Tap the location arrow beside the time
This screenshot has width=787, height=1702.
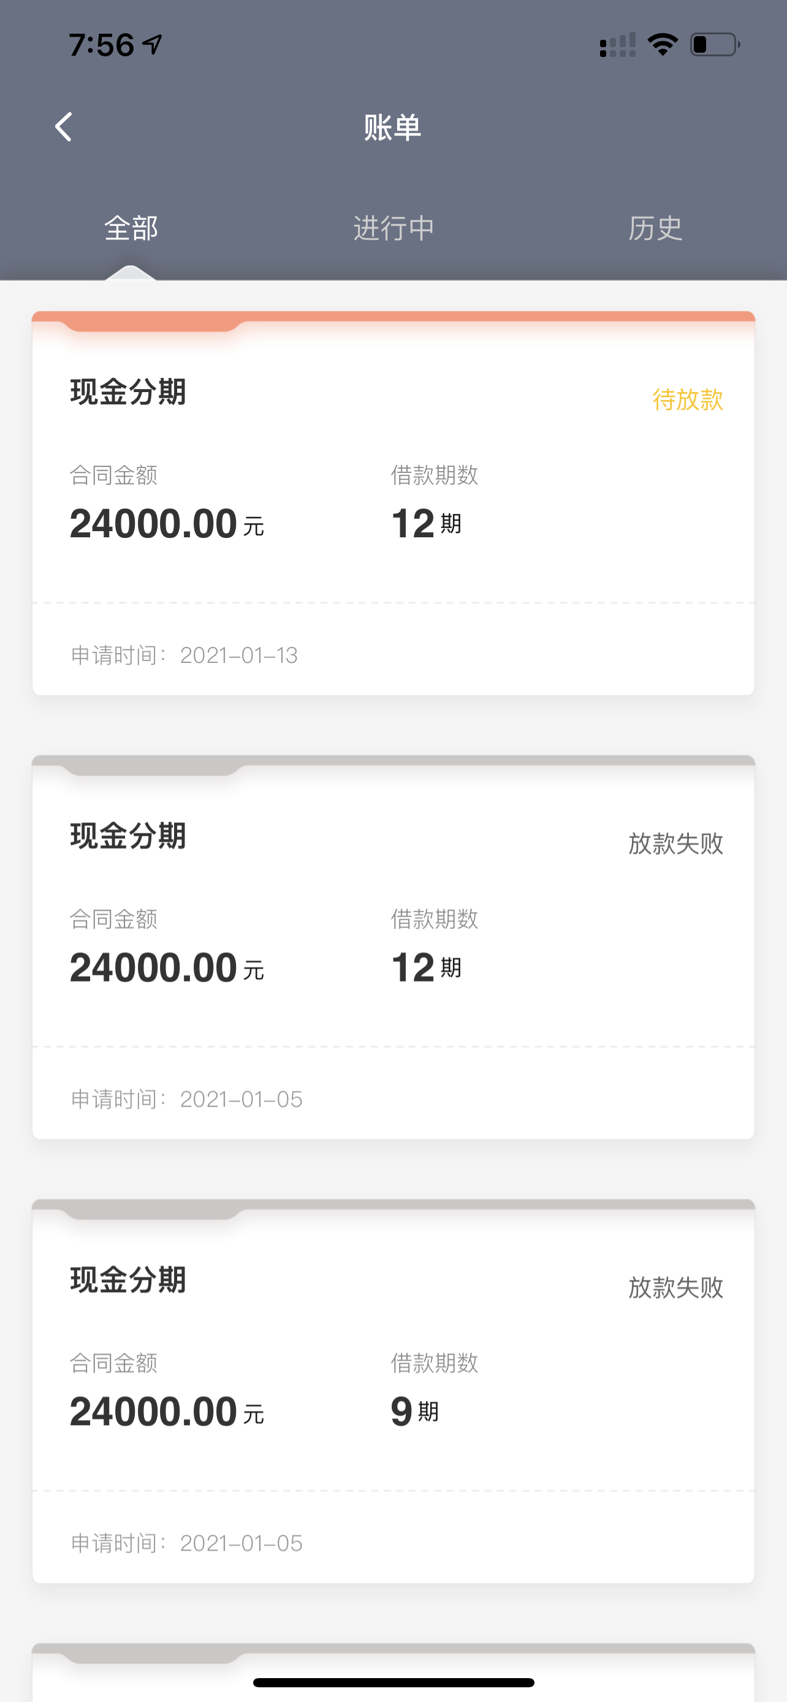tap(153, 44)
